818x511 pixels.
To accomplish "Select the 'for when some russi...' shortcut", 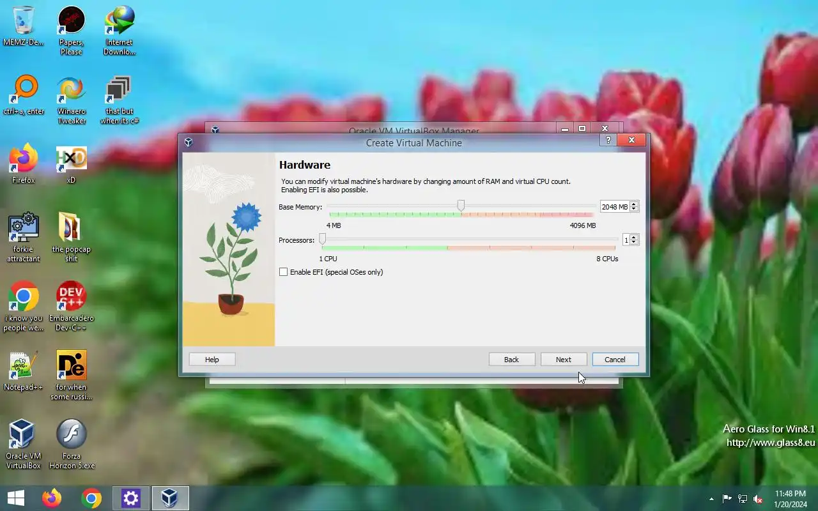I will [71, 376].
